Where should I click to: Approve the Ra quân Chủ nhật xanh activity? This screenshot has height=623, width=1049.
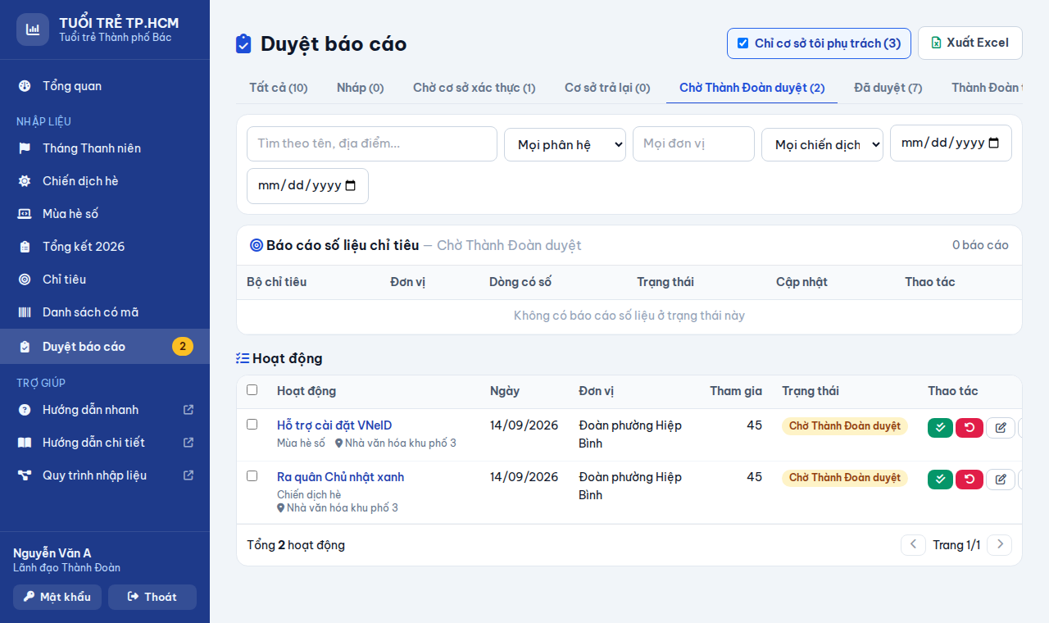[x=940, y=480]
